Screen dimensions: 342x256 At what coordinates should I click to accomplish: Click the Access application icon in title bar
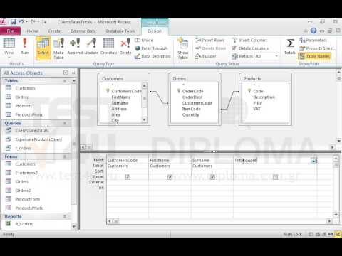pos(4,22)
